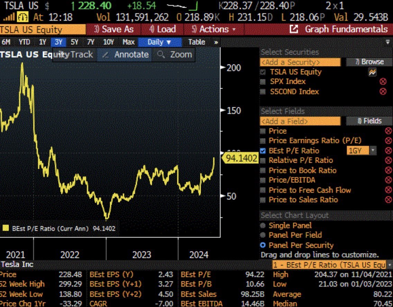Click the Add a Field input box
The width and height of the screenshot is (393, 307).
(x=300, y=121)
